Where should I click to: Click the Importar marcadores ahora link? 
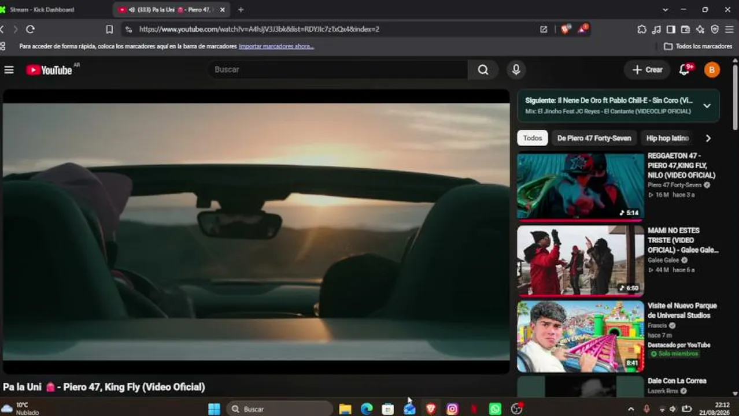coord(276,46)
